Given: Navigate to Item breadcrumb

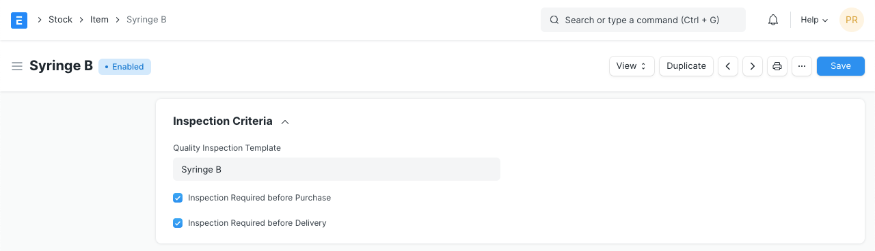Looking at the screenshot, I should (x=99, y=20).
